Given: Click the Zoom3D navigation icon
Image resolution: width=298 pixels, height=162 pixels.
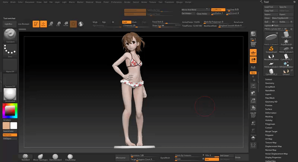Looking at the screenshot, I should (253, 101).
